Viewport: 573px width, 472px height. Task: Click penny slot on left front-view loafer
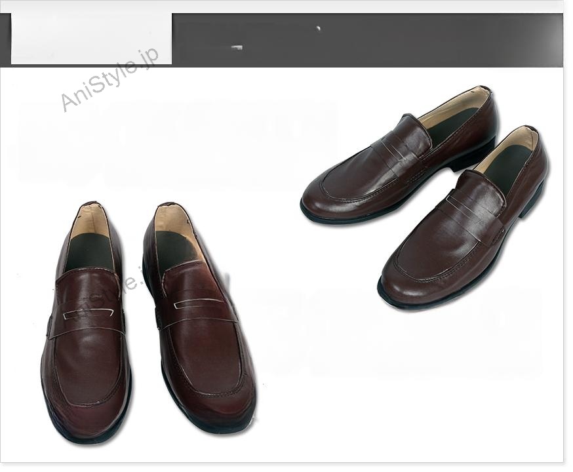coord(89,313)
